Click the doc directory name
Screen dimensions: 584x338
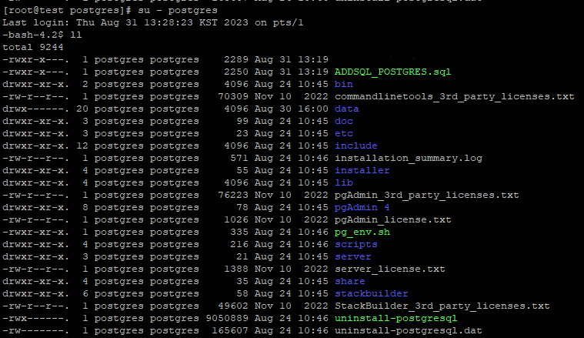click(344, 121)
